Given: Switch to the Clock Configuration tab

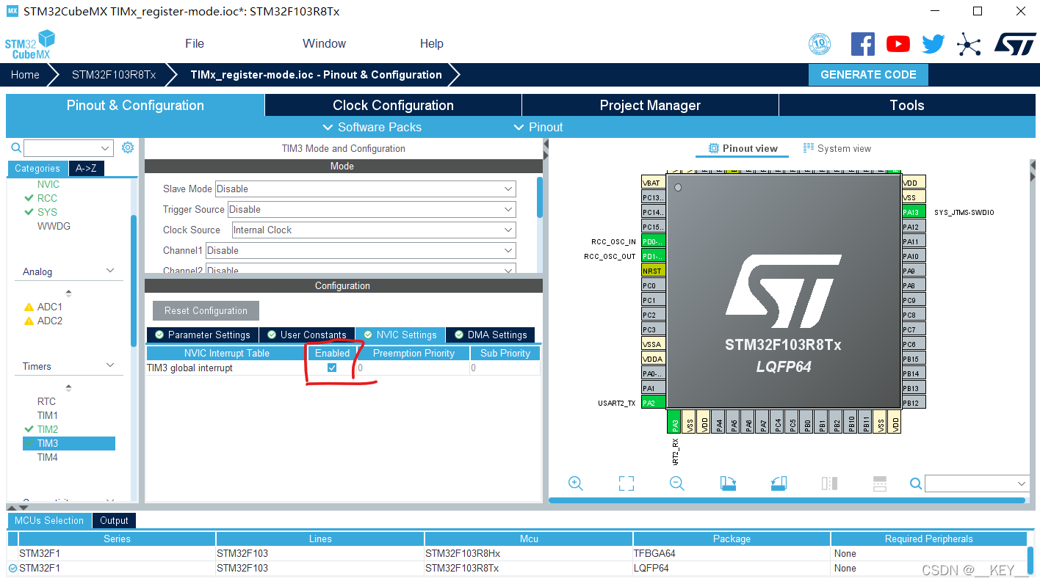Looking at the screenshot, I should pyautogui.click(x=393, y=105).
